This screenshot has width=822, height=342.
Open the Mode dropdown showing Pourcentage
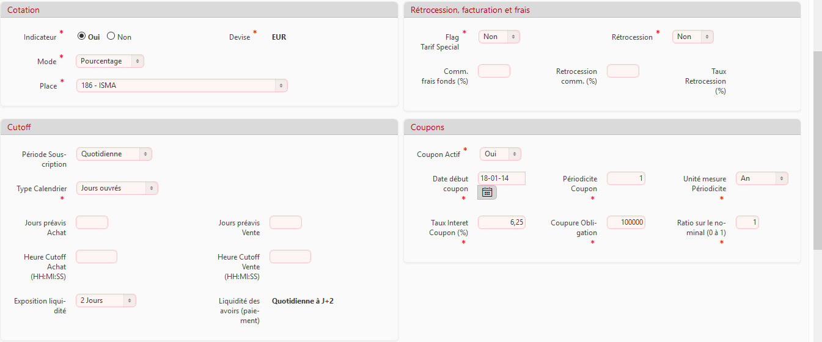point(110,61)
